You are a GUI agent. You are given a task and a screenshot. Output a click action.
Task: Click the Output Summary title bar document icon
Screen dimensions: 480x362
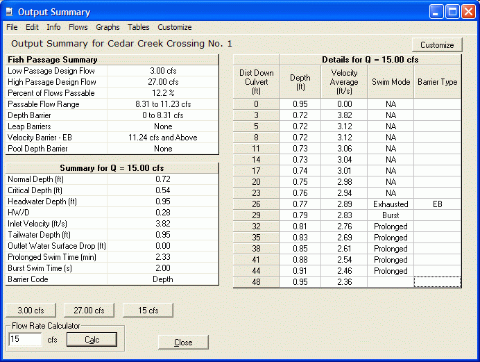point(10,12)
